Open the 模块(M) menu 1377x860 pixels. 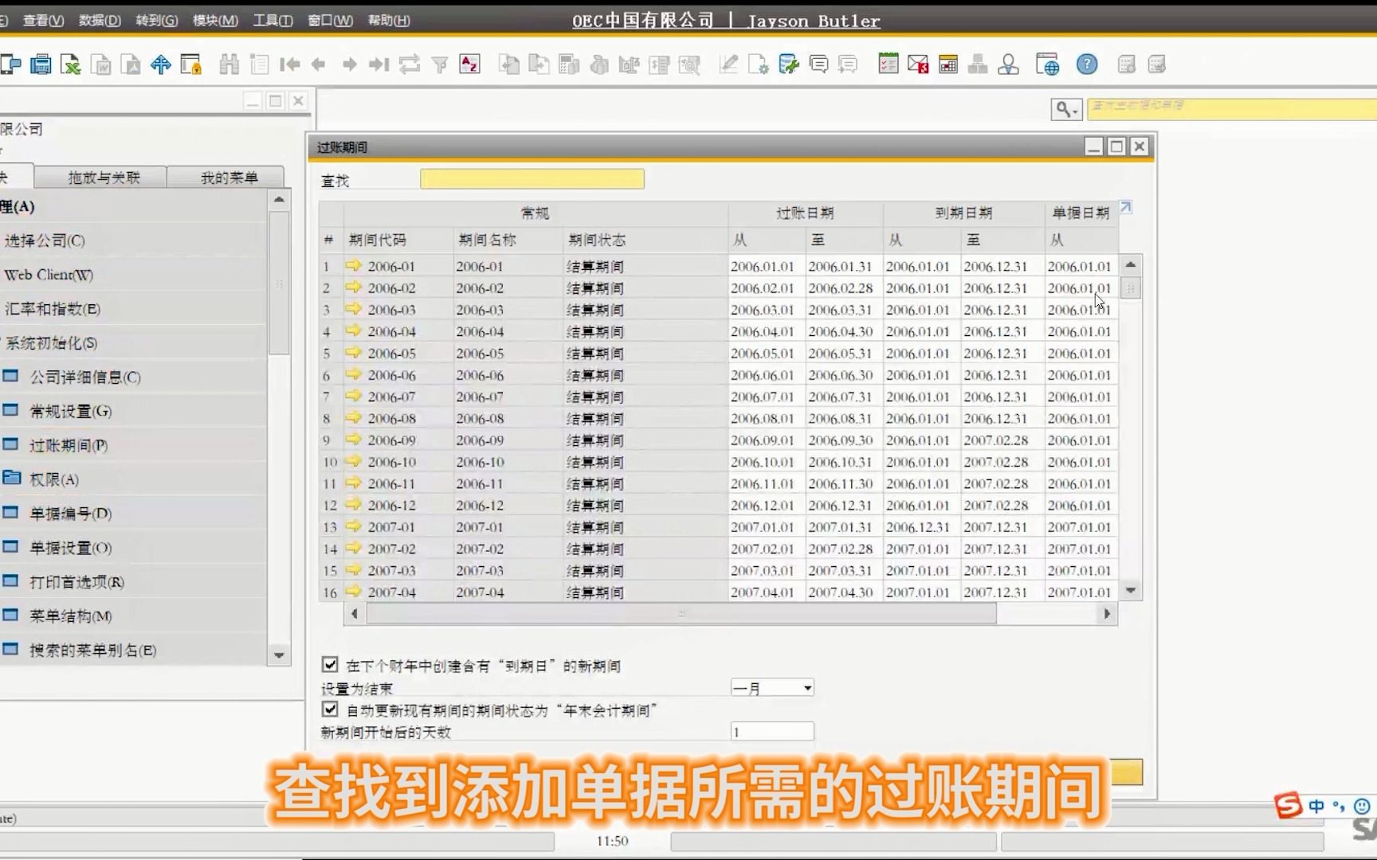tap(215, 20)
